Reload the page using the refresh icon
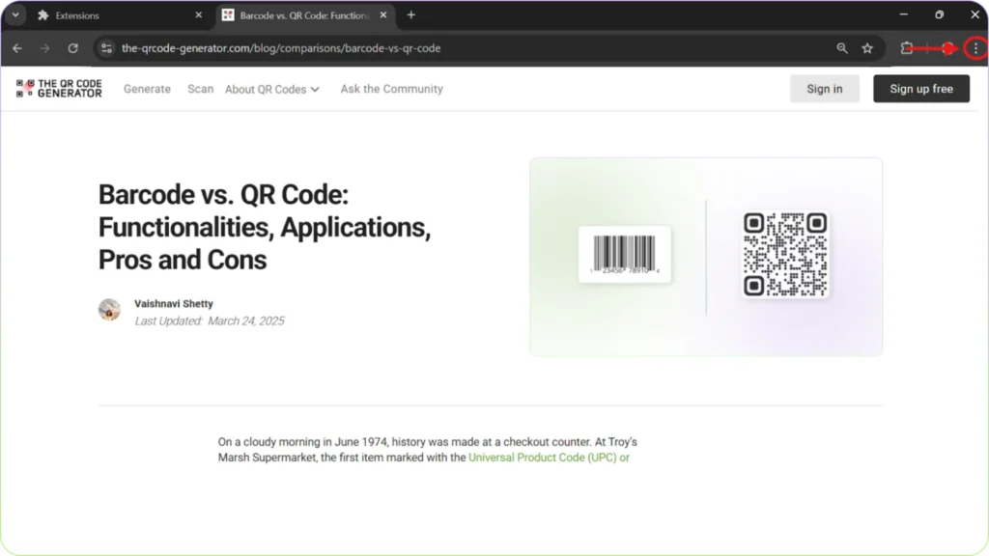Screen dimensions: 989x556 [73, 46]
